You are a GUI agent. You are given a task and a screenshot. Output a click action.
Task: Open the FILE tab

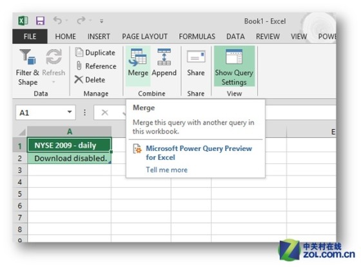tap(30, 36)
